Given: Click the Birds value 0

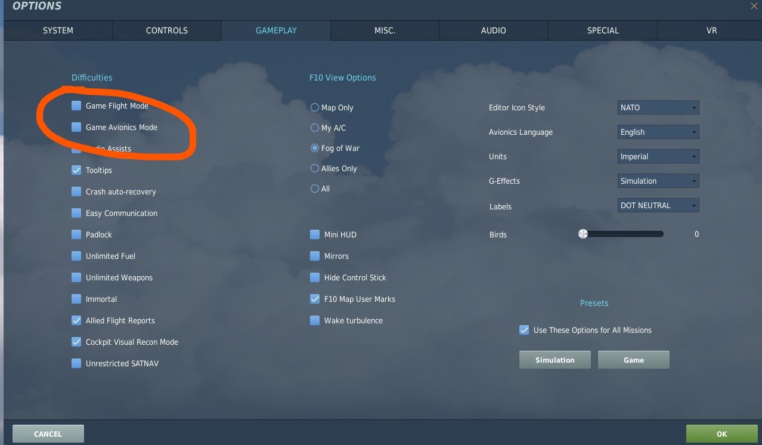Looking at the screenshot, I should pos(696,234).
